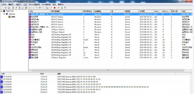Sort by the 寄存器地址 column header
Viewport: 194px width, 94px height.
coord(88,11)
